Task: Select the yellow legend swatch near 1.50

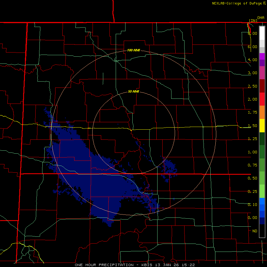Action: click(262, 126)
